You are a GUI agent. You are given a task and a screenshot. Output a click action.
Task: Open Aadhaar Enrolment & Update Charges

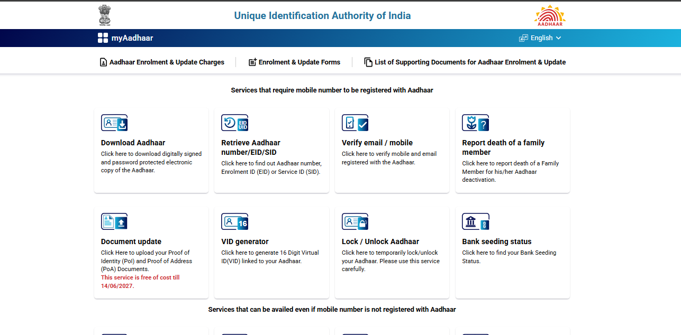[x=167, y=62]
